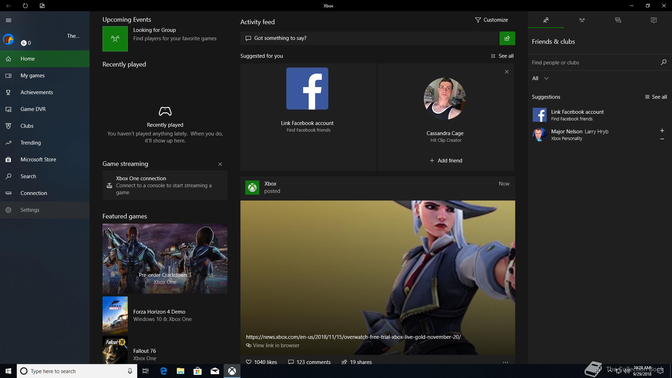Open Achievements page
672x378 pixels.
coord(45,92)
